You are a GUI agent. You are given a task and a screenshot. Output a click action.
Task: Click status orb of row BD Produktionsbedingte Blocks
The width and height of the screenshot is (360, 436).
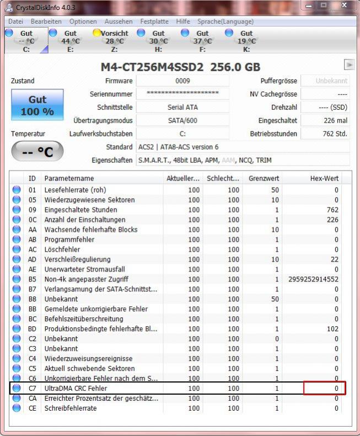pyautogui.click(x=17, y=329)
